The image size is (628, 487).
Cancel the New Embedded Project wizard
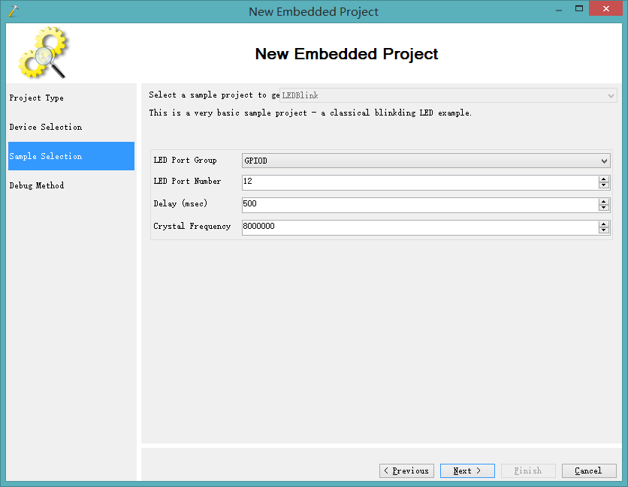588,470
